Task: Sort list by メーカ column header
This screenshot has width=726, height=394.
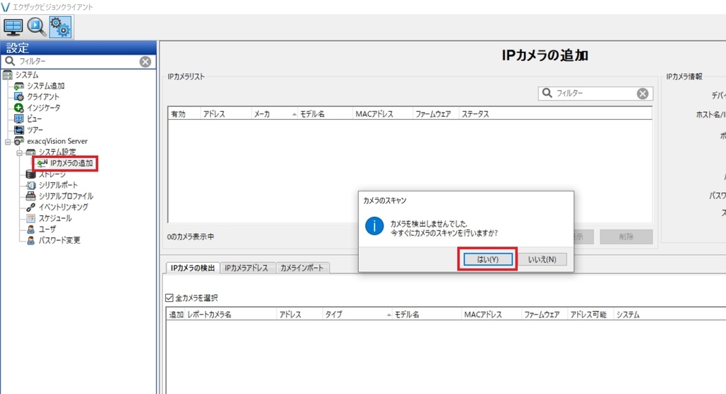Action: pyautogui.click(x=274, y=114)
